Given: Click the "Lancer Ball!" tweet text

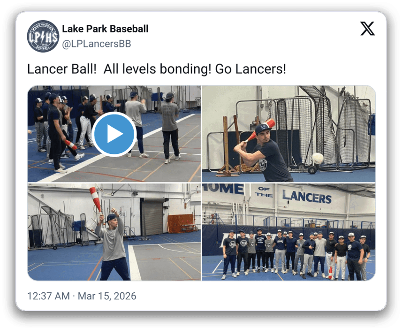Looking at the screenshot, I should pyautogui.click(x=62, y=69).
